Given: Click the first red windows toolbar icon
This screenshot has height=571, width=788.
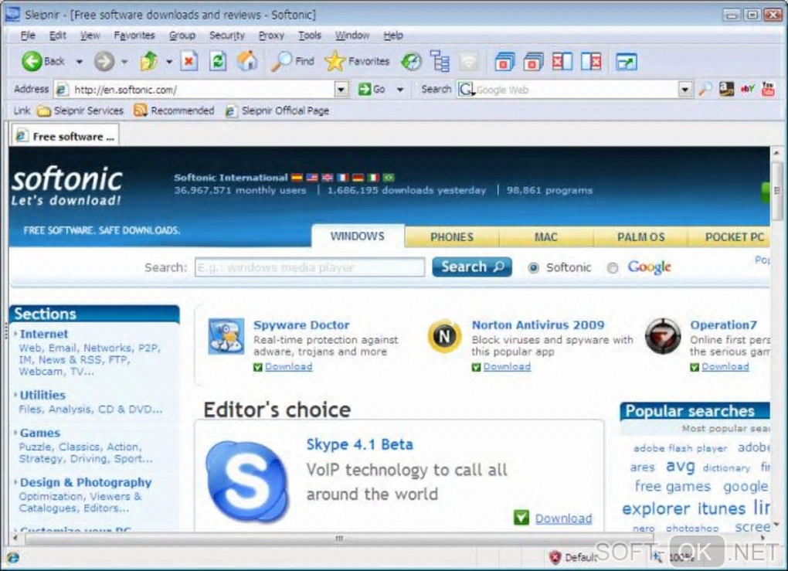Looking at the screenshot, I should [x=504, y=62].
